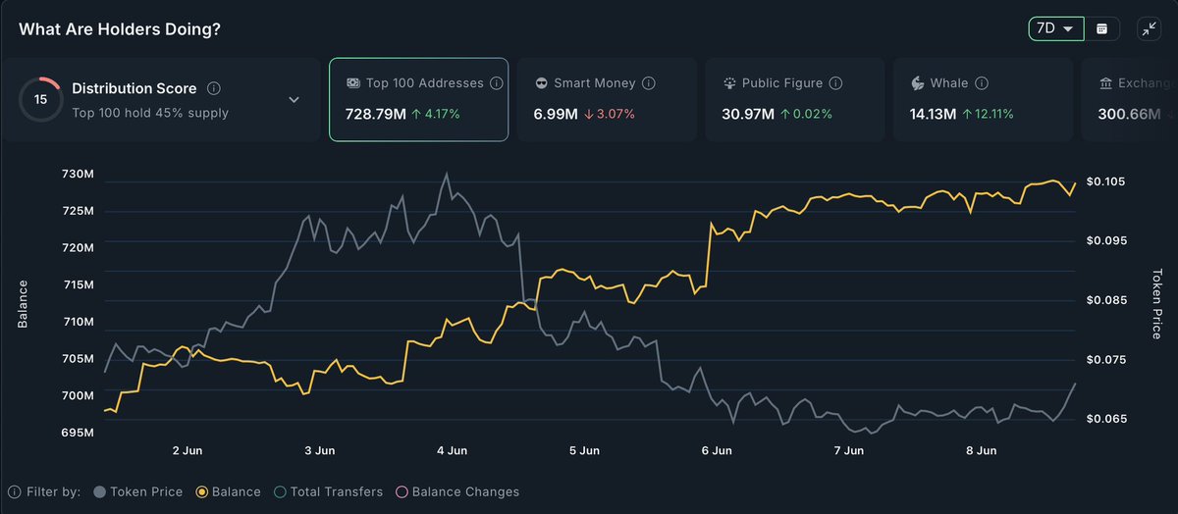Expand the Distribution Score chevron
This screenshot has height=514, width=1178.
tap(294, 99)
